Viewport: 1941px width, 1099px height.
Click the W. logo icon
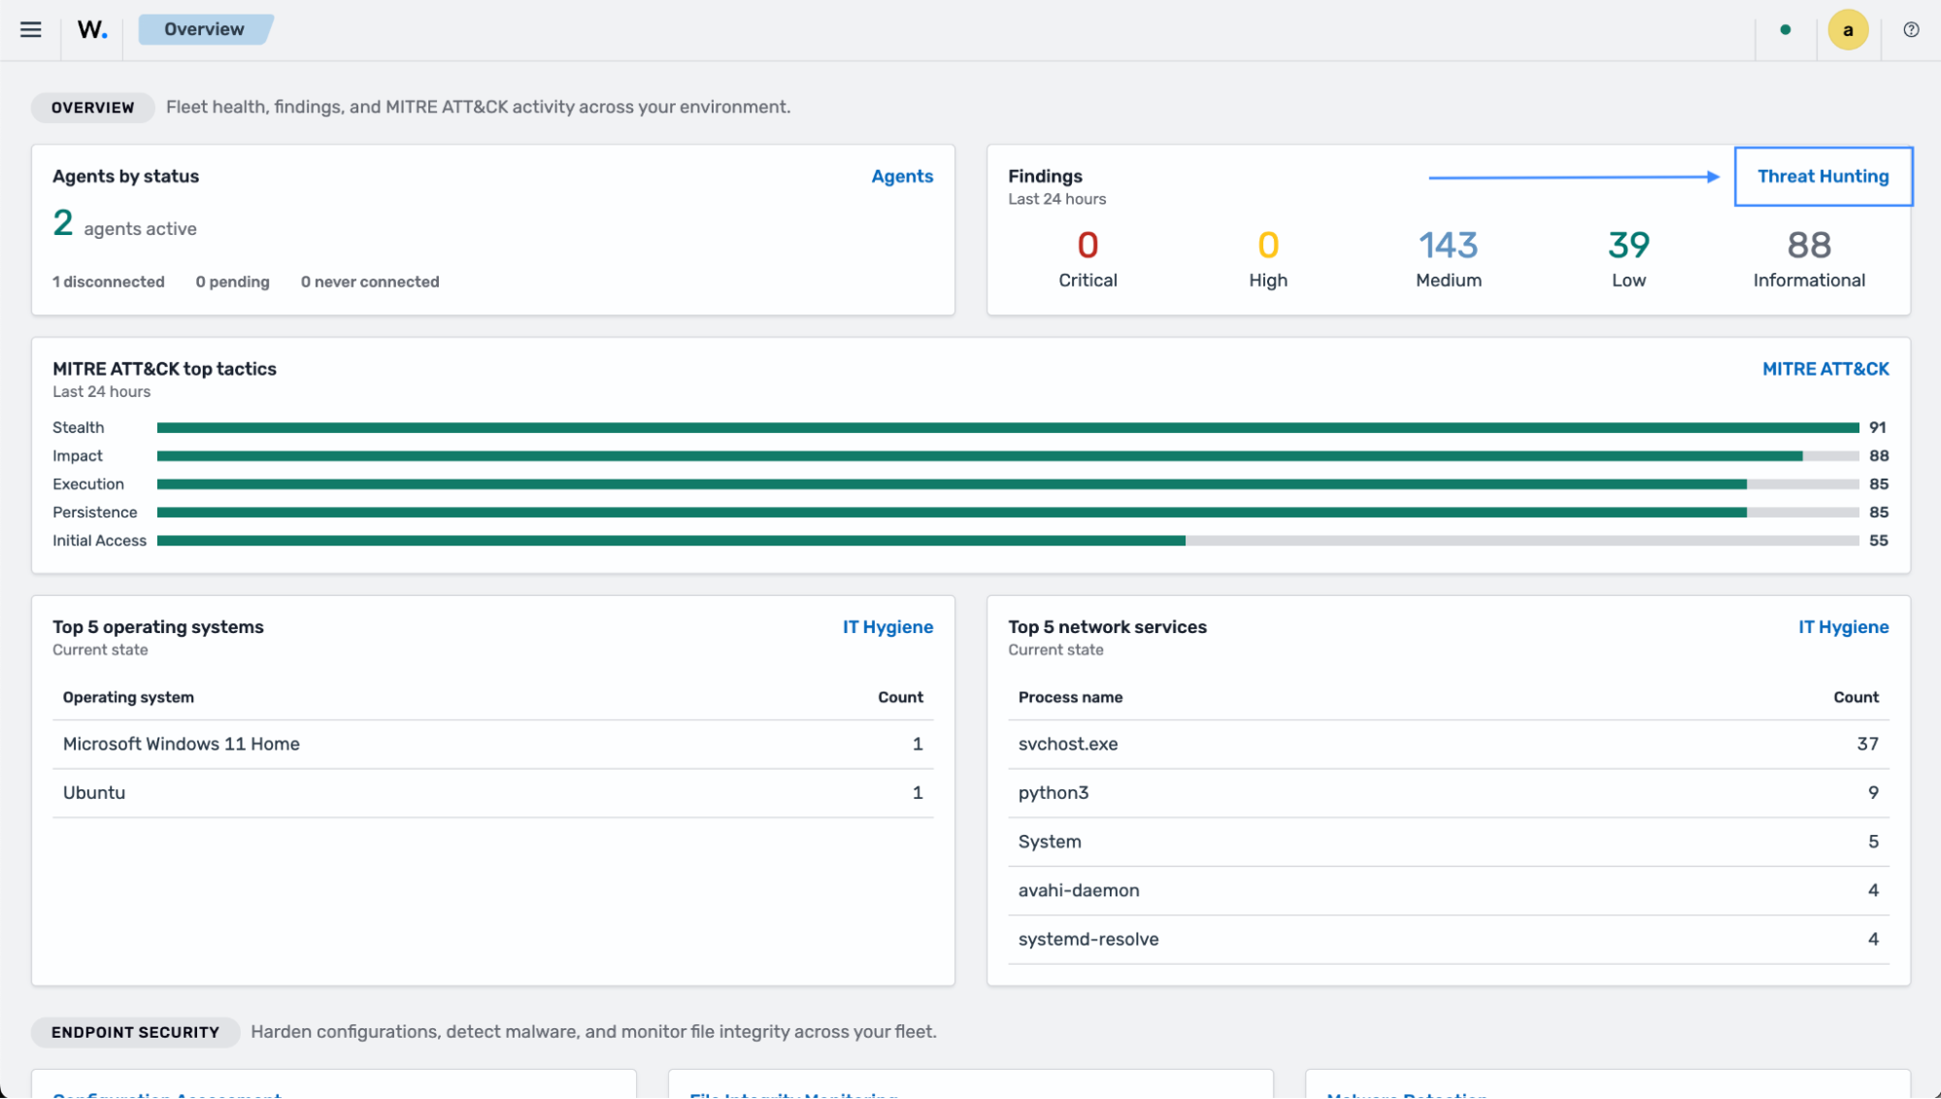[x=92, y=29]
